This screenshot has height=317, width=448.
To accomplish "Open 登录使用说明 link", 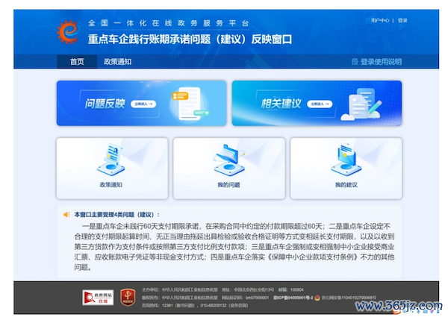I will [381, 62].
